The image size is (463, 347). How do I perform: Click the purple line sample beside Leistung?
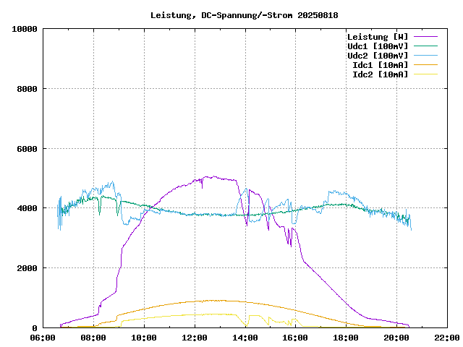click(425, 37)
